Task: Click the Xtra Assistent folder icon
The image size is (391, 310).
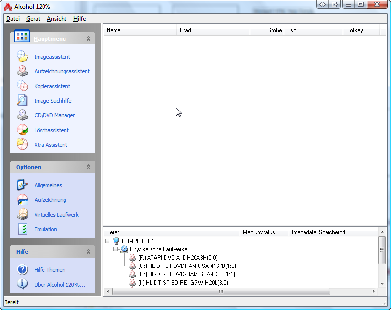Action: click(x=22, y=144)
